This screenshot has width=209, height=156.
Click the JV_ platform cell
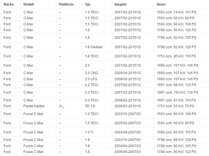point(61,106)
